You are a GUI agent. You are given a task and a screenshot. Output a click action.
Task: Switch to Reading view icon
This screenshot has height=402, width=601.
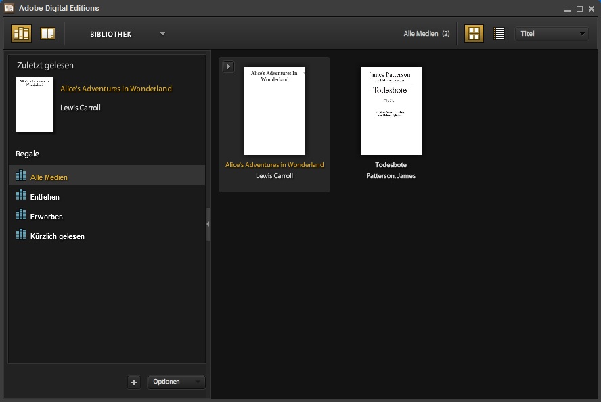(47, 34)
